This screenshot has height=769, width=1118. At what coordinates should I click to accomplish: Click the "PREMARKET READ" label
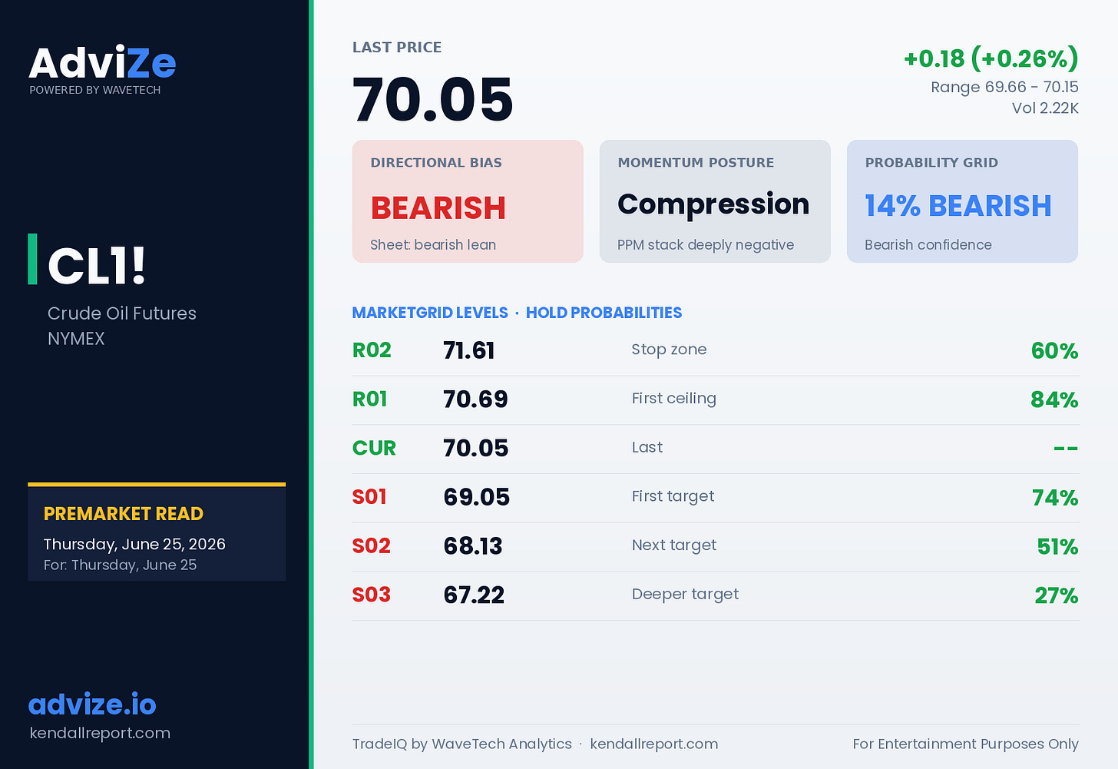click(x=124, y=514)
